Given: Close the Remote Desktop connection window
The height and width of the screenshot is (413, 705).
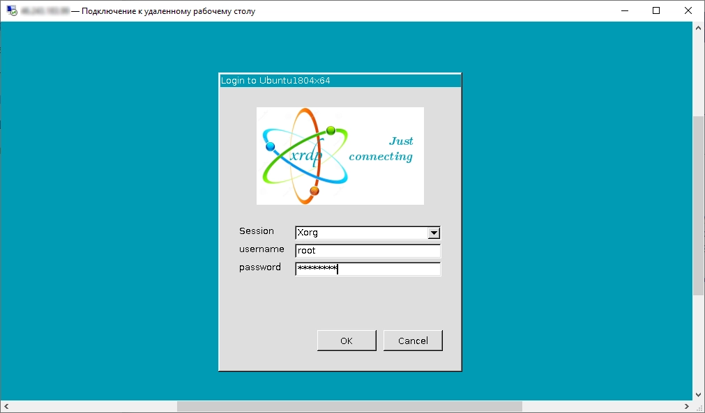Looking at the screenshot, I should pyautogui.click(x=688, y=10).
